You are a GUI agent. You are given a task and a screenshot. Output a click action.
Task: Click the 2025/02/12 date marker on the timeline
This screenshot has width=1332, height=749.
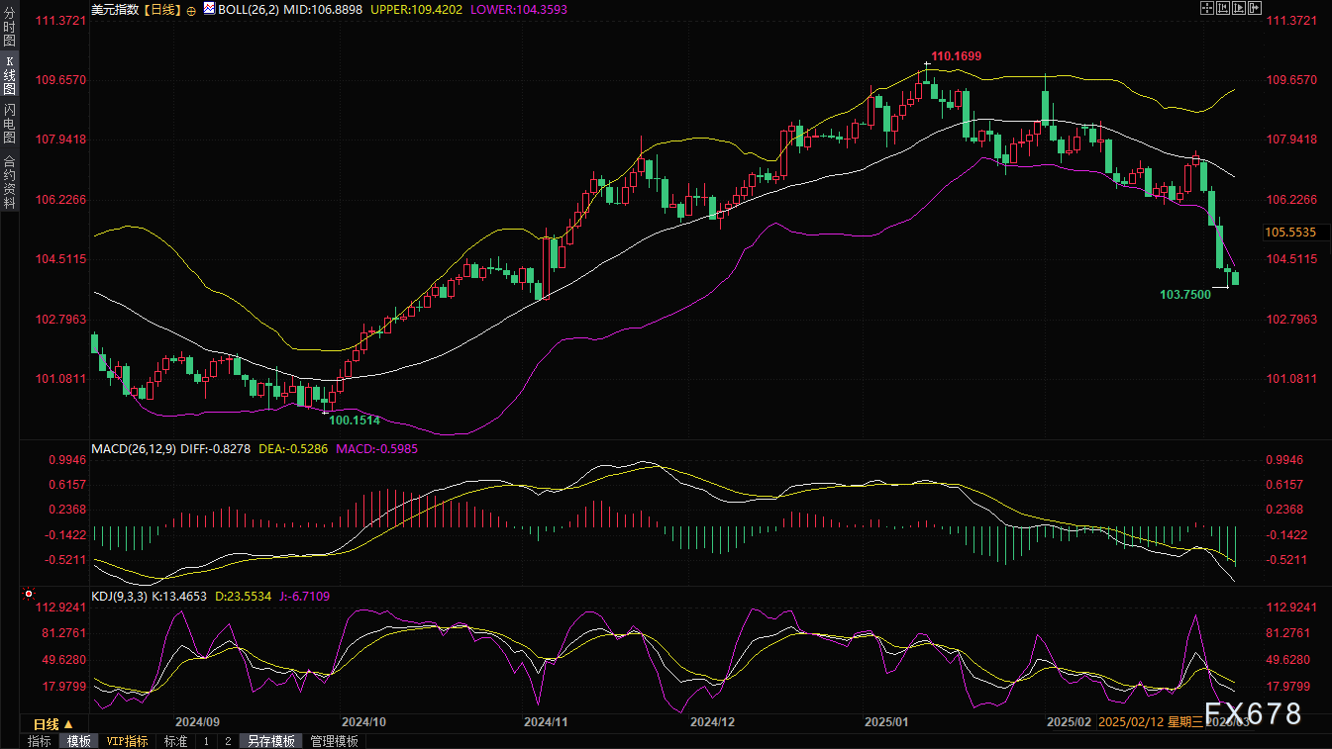(x=1131, y=723)
